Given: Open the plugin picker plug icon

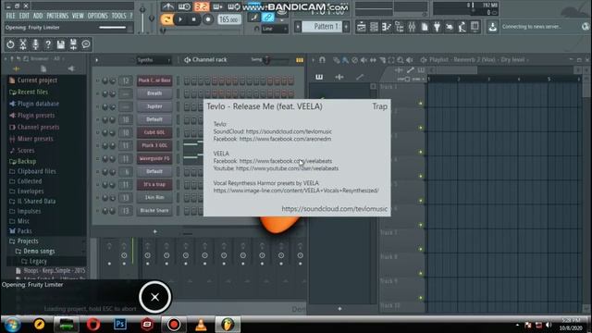Looking at the screenshot, I should (x=437, y=27).
